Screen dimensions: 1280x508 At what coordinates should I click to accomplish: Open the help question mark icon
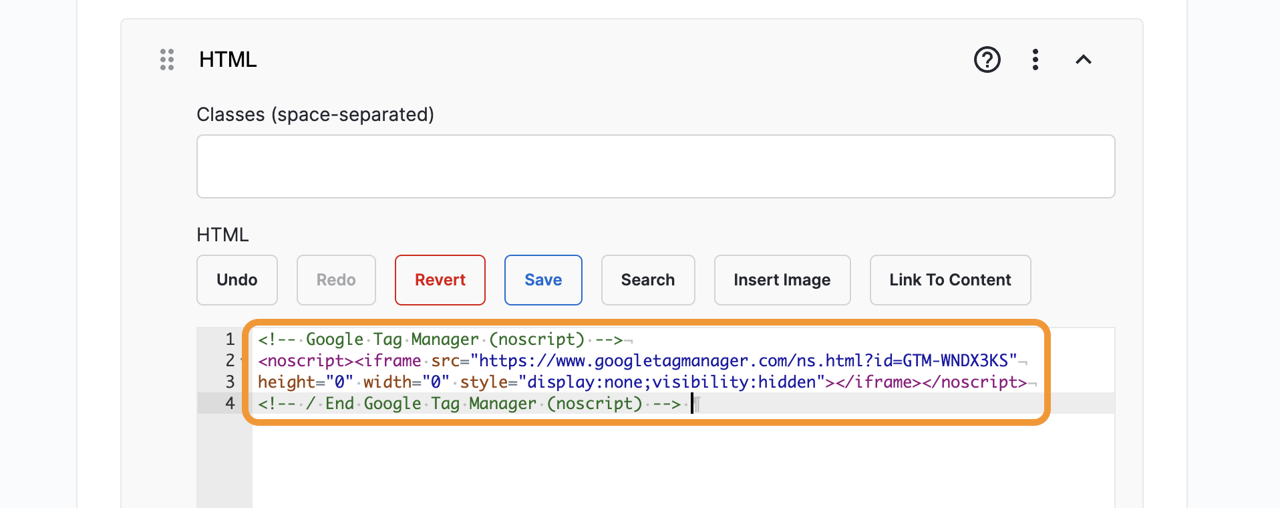click(x=987, y=59)
